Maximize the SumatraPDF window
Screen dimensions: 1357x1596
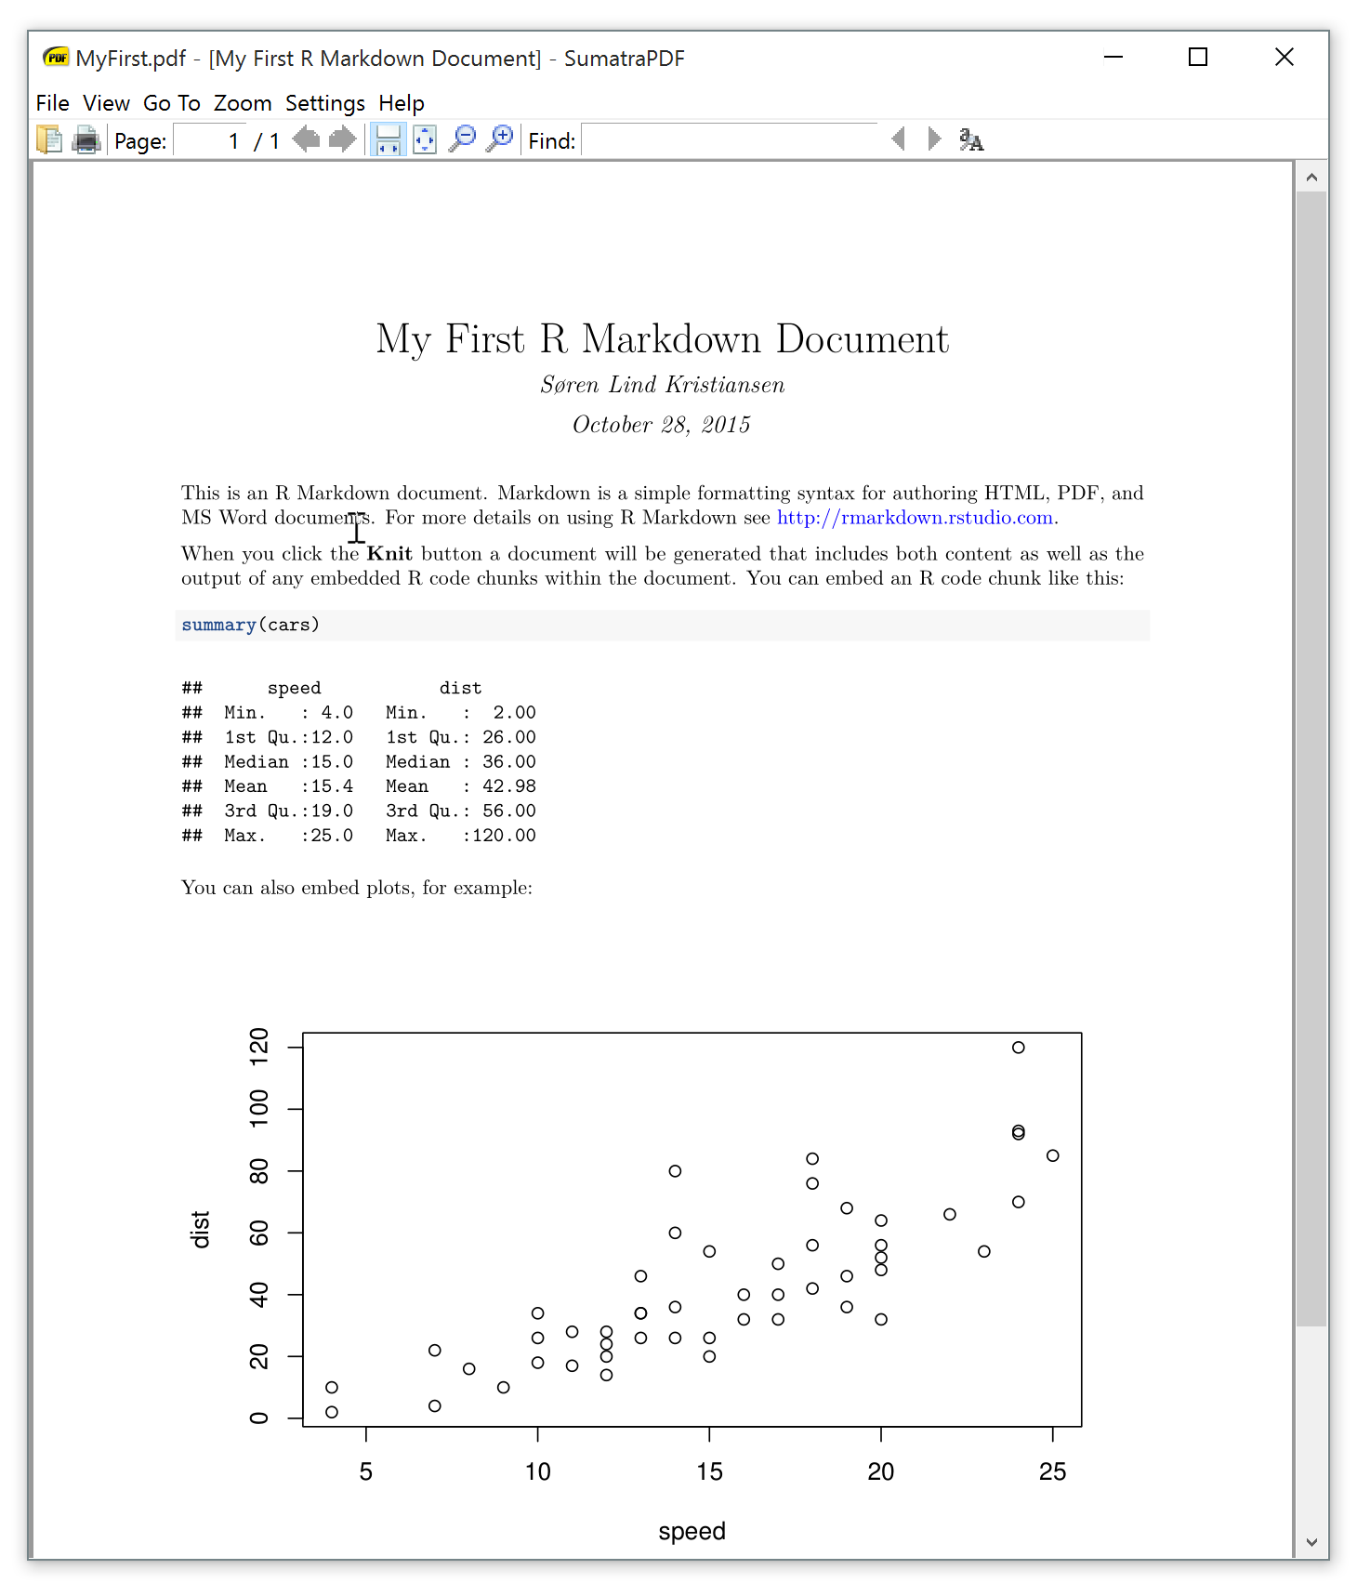[1198, 58]
